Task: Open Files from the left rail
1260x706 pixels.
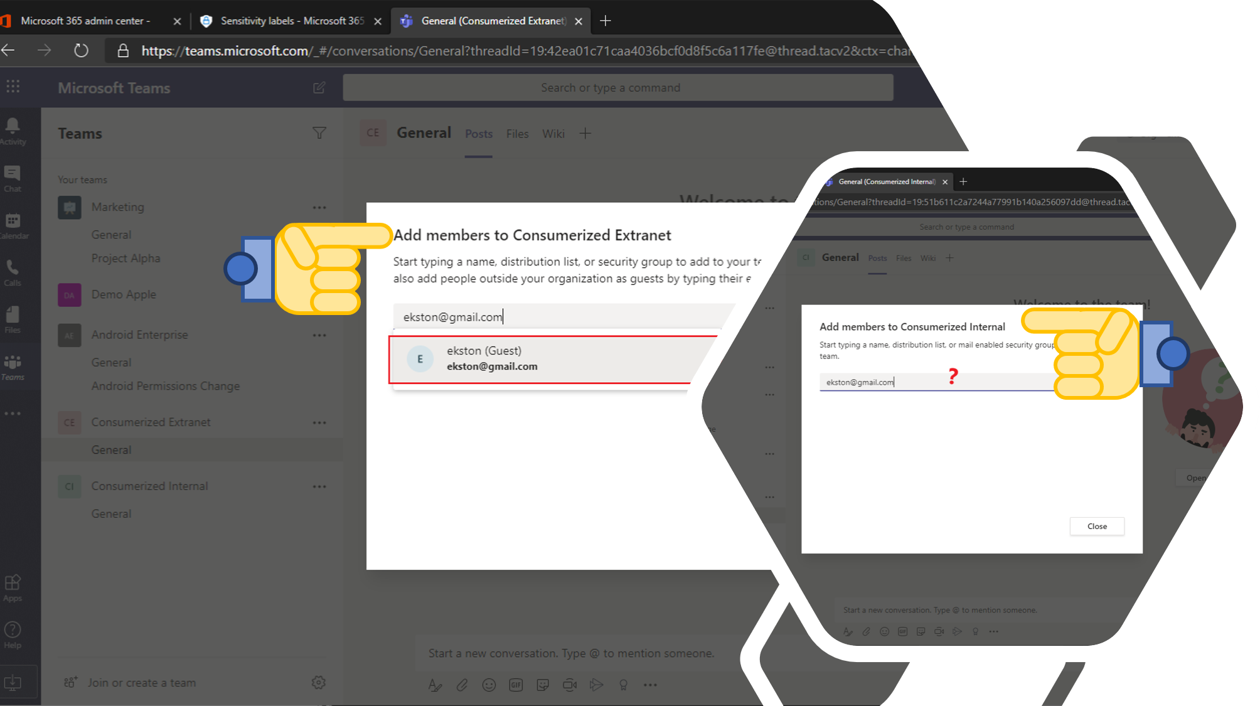Action: 13,320
